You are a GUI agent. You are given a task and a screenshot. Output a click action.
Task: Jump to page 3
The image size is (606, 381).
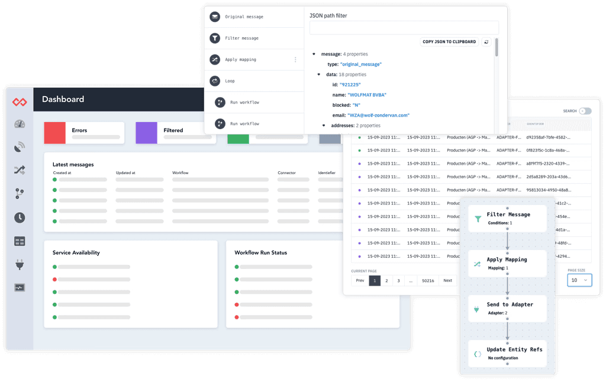[x=398, y=280]
